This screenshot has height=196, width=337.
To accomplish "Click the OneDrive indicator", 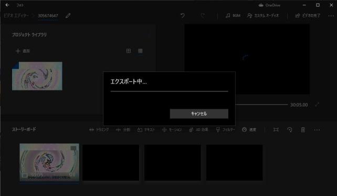I will (269, 5).
